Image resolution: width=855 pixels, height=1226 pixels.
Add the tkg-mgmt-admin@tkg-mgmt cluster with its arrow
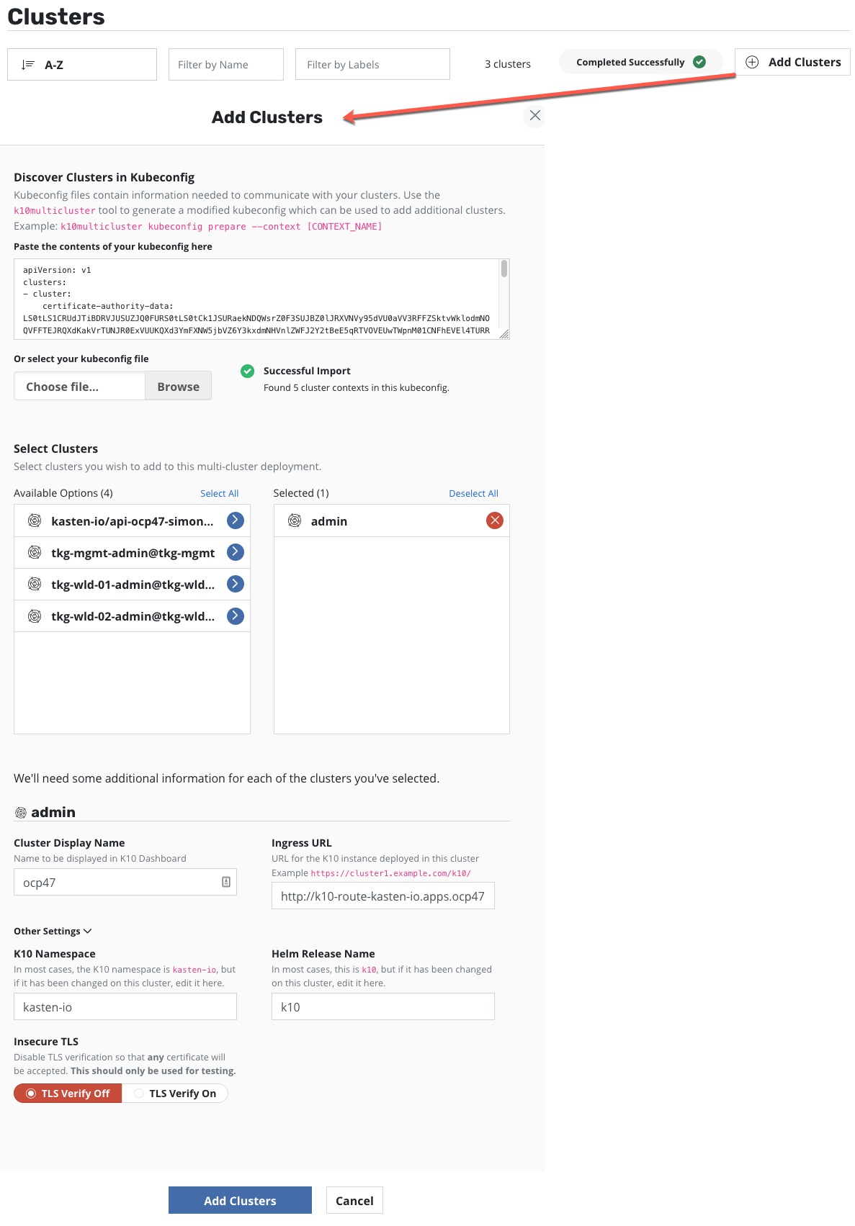235,552
